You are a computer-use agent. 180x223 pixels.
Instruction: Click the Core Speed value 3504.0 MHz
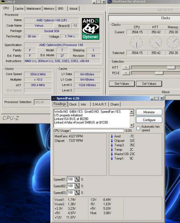38,74
